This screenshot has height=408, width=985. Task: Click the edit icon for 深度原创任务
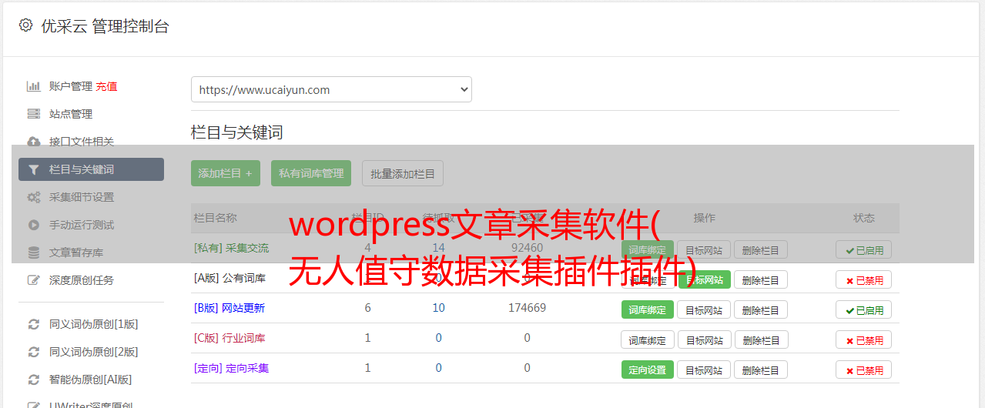pyautogui.click(x=33, y=280)
